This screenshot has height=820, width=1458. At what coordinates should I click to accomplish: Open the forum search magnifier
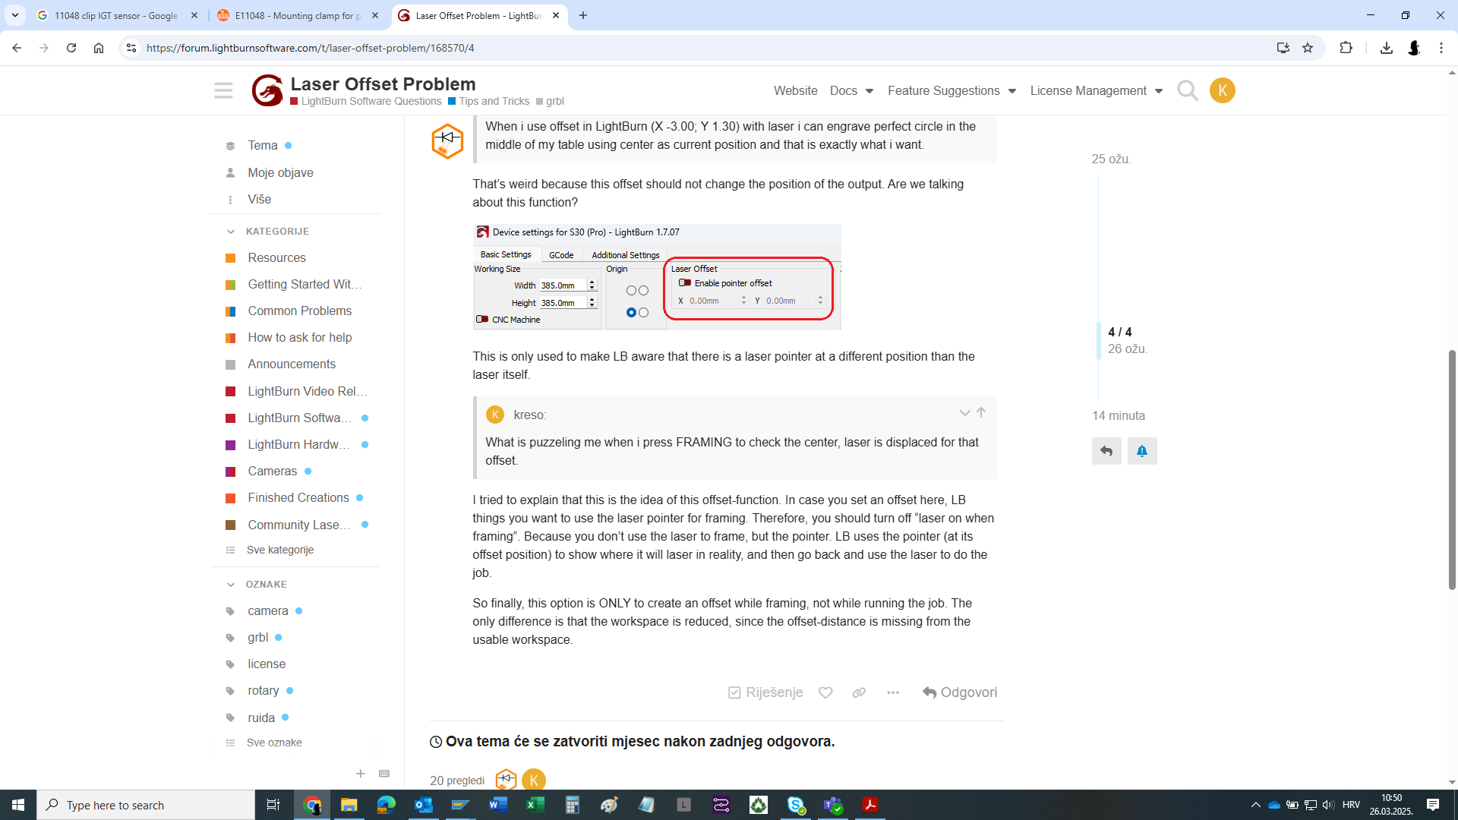tap(1187, 90)
